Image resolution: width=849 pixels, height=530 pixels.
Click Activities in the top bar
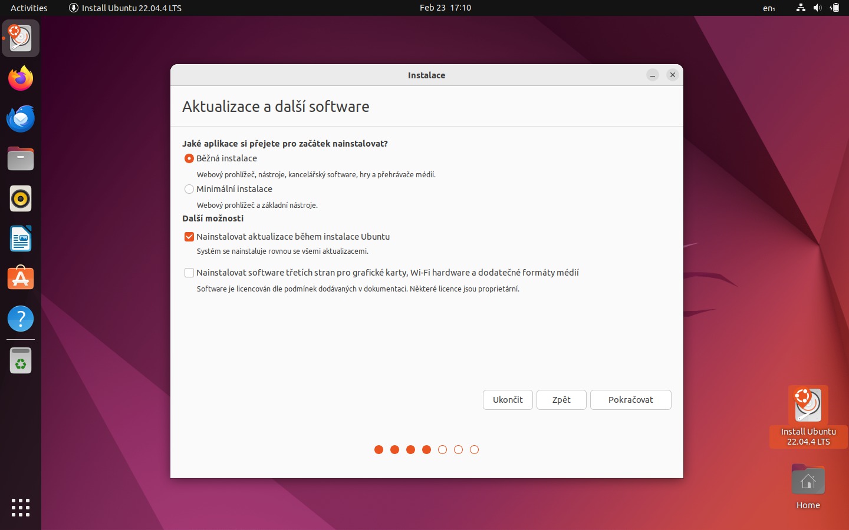(x=29, y=8)
